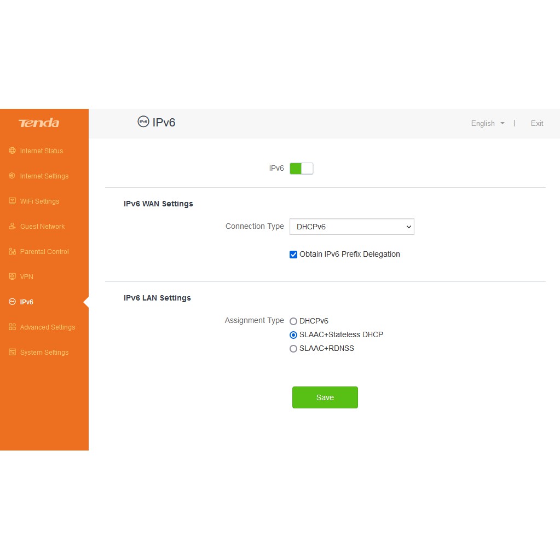The height and width of the screenshot is (560, 560).
Task: Click the System Settings icon
Action: click(12, 352)
